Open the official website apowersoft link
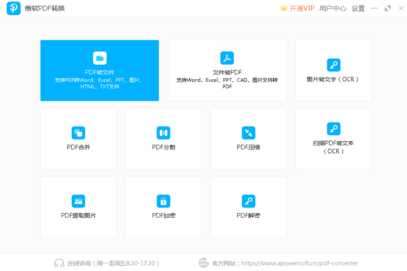Image resolution: width=407 pixels, height=271 pixels. pyautogui.click(x=300, y=263)
